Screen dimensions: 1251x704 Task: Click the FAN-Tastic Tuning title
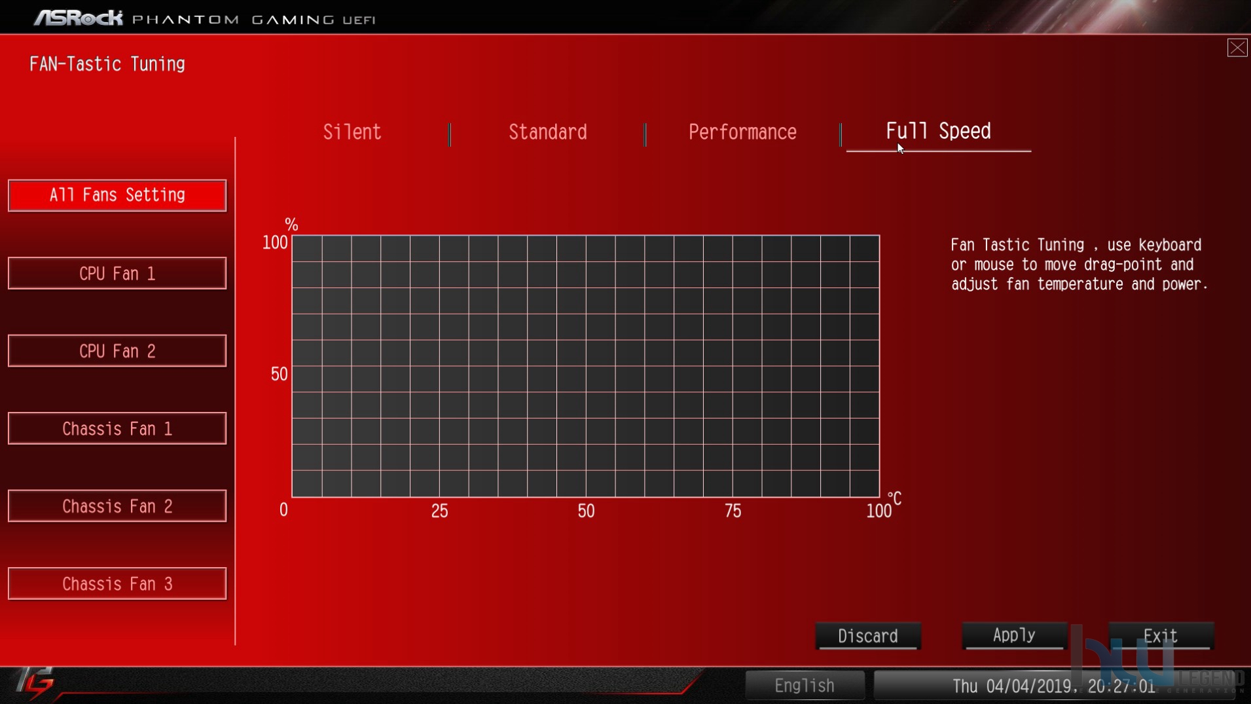pyautogui.click(x=107, y=64)
